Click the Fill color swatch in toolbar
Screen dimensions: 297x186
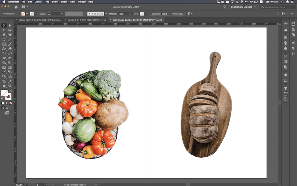(x=4, y=93)
